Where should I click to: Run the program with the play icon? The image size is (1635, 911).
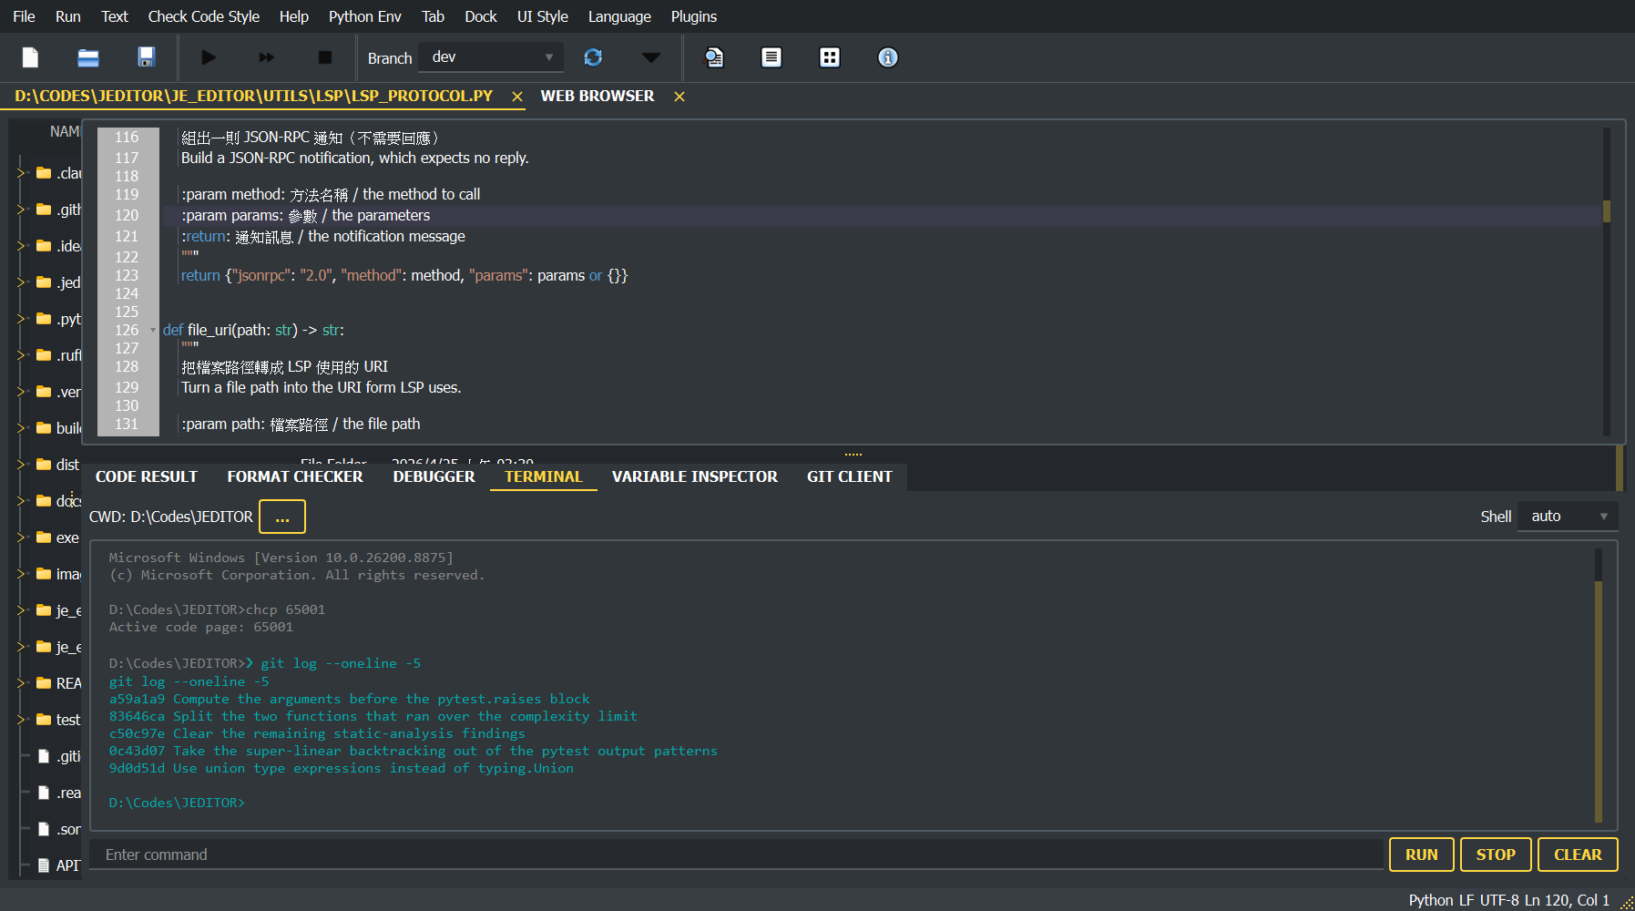click(x=209, y=57)
